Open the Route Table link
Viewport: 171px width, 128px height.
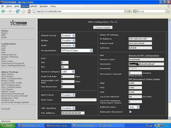pos(8,81)
